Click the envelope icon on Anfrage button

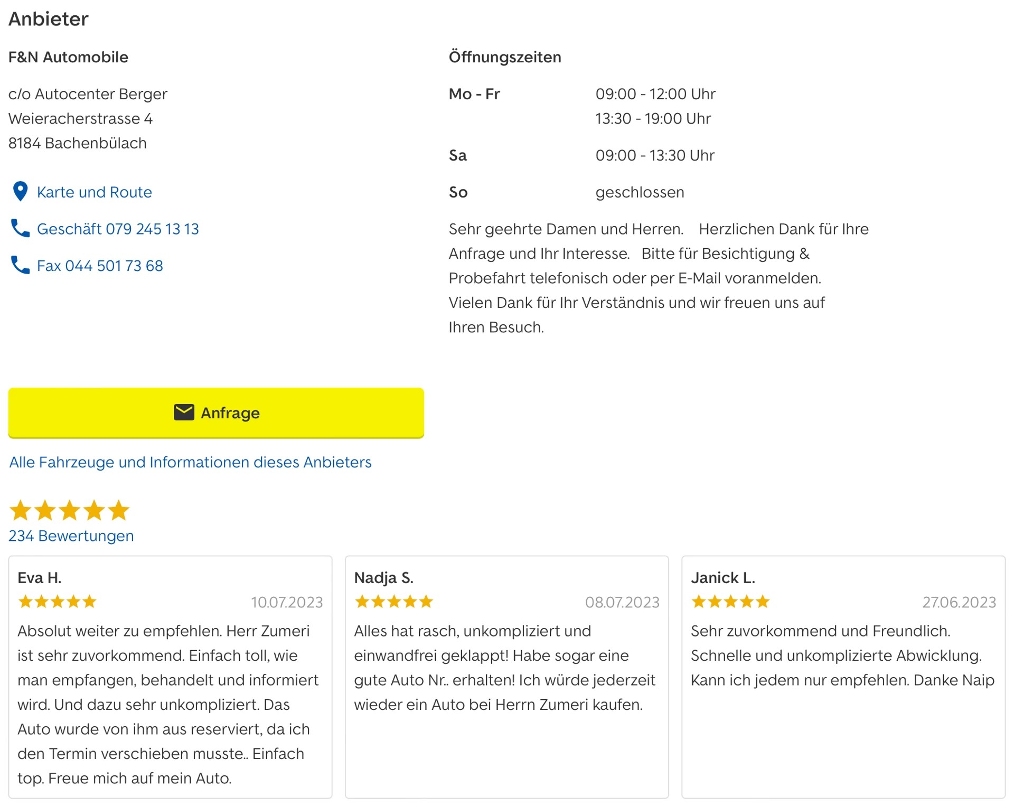point(184,413)
